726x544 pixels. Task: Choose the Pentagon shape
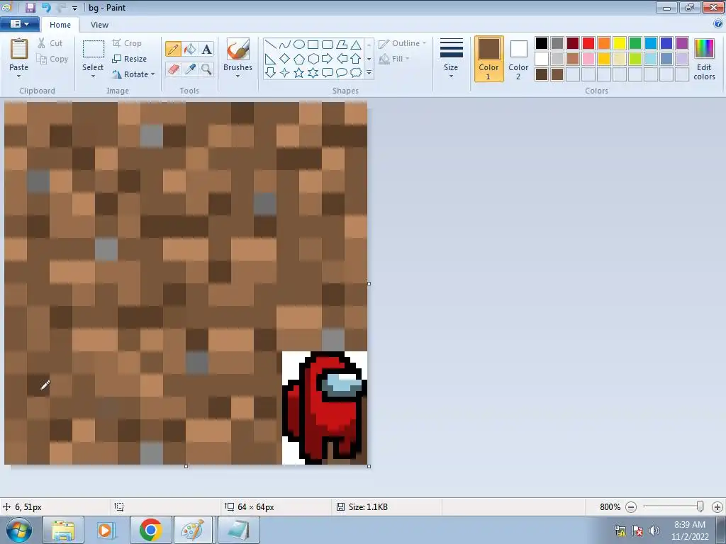pos(299,59)
